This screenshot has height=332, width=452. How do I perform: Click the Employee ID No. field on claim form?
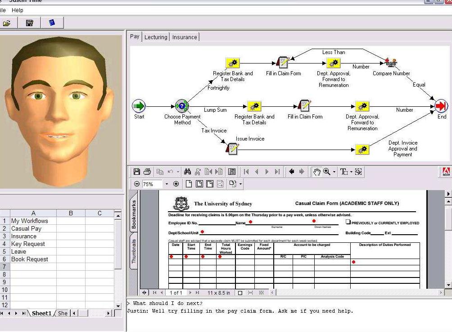[x=217, y=223]
